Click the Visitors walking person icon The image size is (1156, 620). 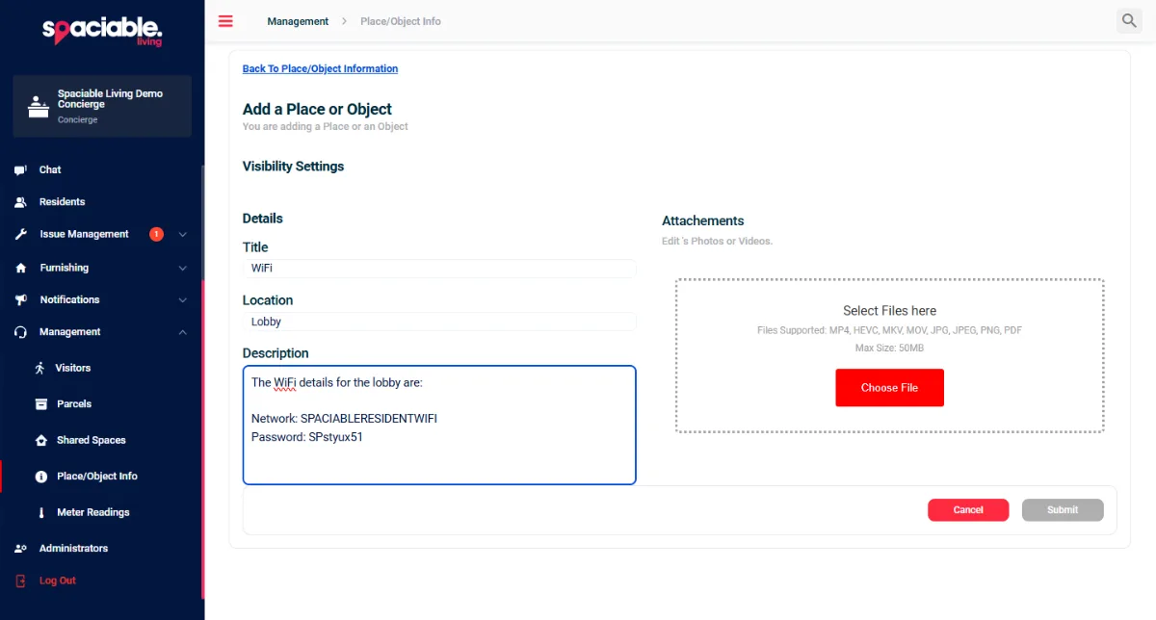(40, 368)
